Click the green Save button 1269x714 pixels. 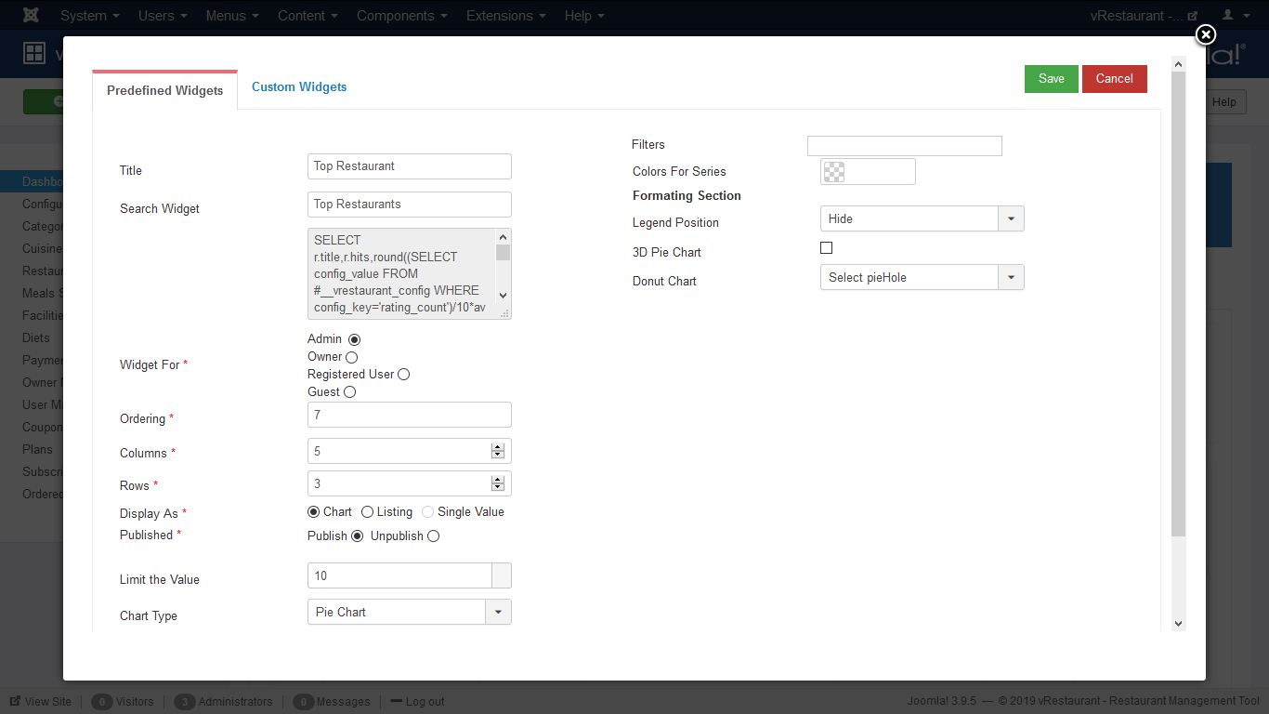point(1051,79)
